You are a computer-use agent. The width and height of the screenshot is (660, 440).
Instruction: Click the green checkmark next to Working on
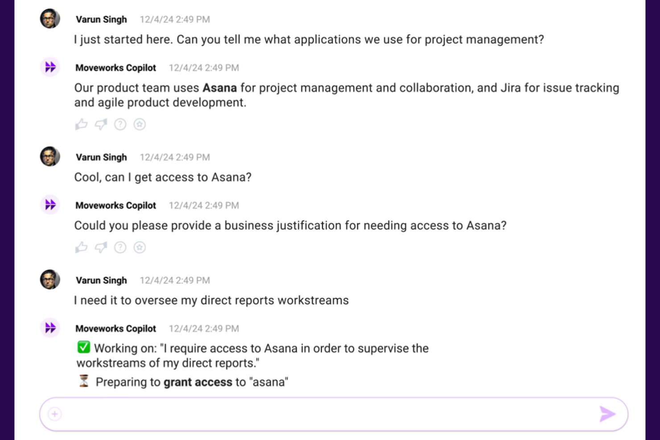(84, 347)
